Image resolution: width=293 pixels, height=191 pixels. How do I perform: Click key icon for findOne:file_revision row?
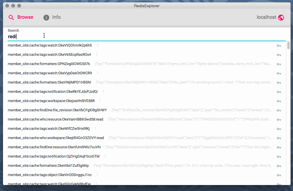tap(279, 110)
